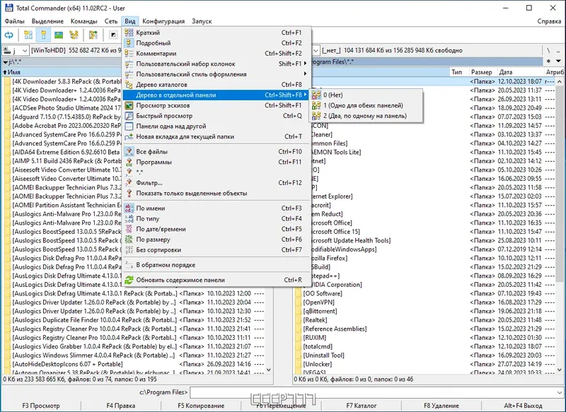
Task: Click folder icon beside Unlocker
Action: (298, 364)
